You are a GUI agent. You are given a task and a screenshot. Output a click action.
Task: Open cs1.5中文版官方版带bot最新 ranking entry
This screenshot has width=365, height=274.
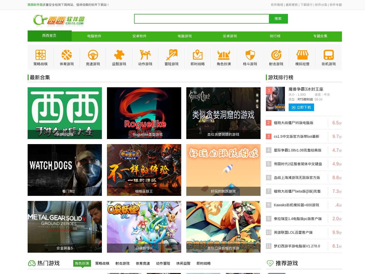coord(296,136)
